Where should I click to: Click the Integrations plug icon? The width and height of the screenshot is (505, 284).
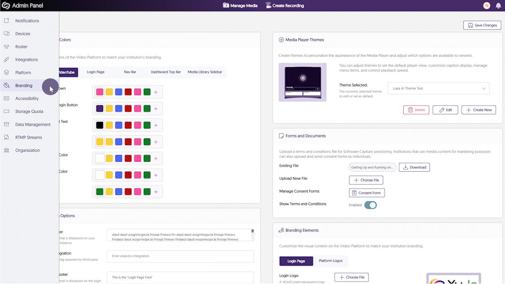6,60
